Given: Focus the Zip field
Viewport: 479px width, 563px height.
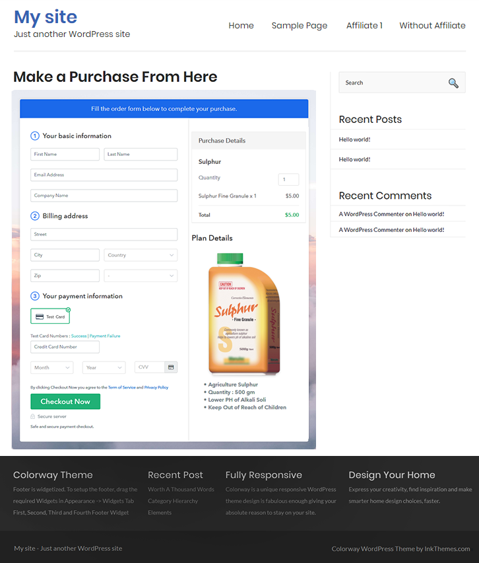Looking at the screenshot, I should (65, 276).
